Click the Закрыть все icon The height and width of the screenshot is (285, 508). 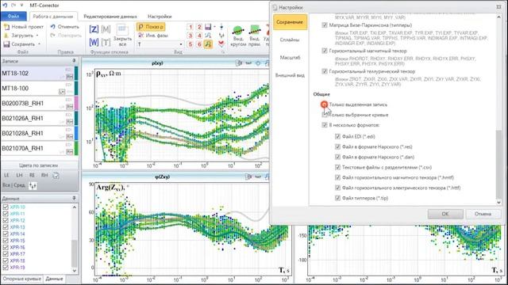tap(122, 35)
